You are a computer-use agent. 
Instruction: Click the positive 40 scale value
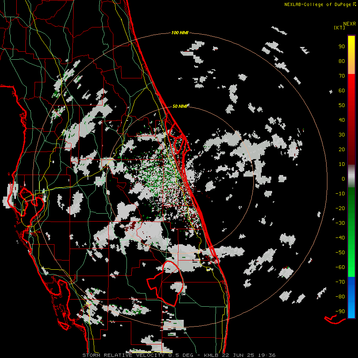[x=342, y=120]
